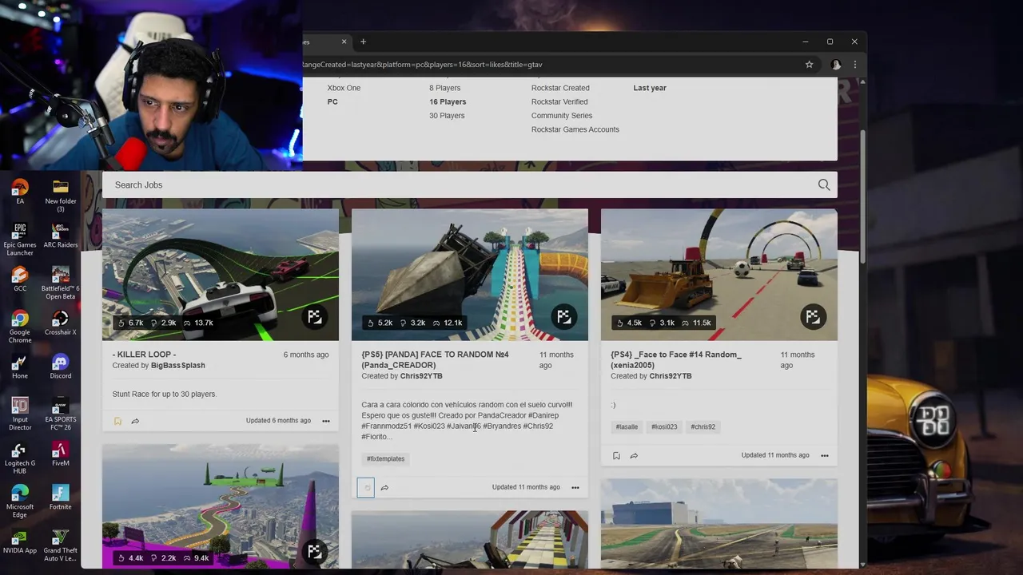Open the KILLER LOOP job title

[x=144, y=355]
